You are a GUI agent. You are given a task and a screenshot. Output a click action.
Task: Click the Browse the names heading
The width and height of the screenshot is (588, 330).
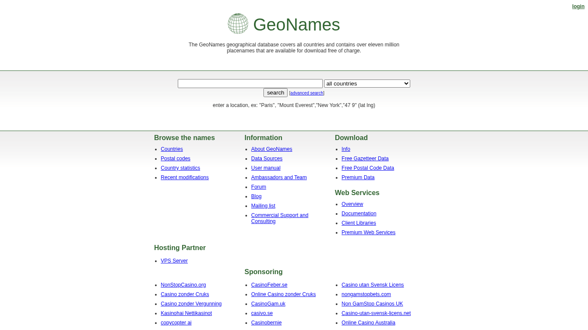tap(184, 138)
